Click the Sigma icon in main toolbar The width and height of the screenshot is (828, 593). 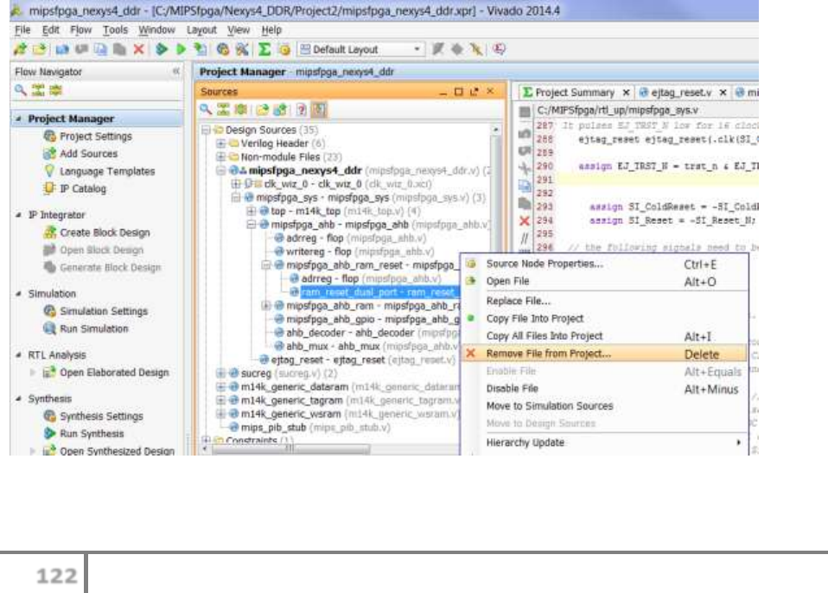(265, 50)
